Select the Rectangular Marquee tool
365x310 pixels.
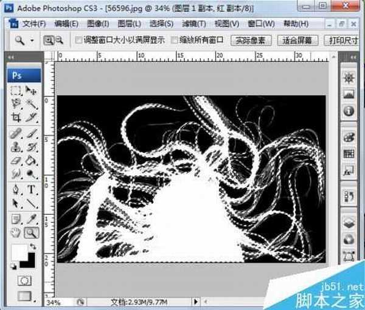(x=16, y=90)
